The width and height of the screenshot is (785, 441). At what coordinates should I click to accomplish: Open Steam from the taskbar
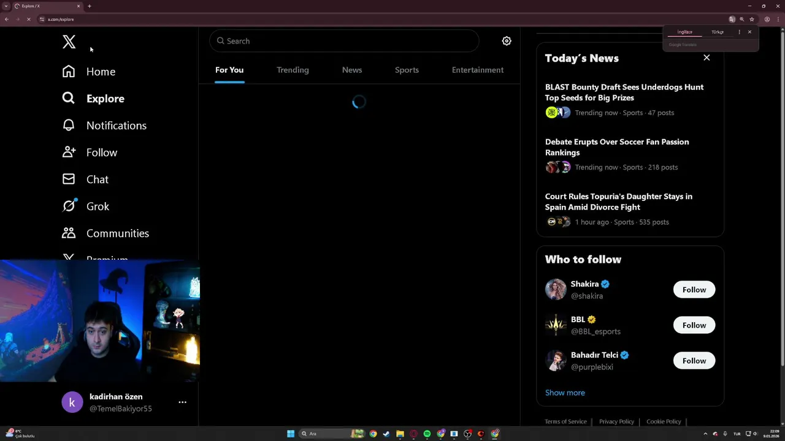tap(386, 434)
